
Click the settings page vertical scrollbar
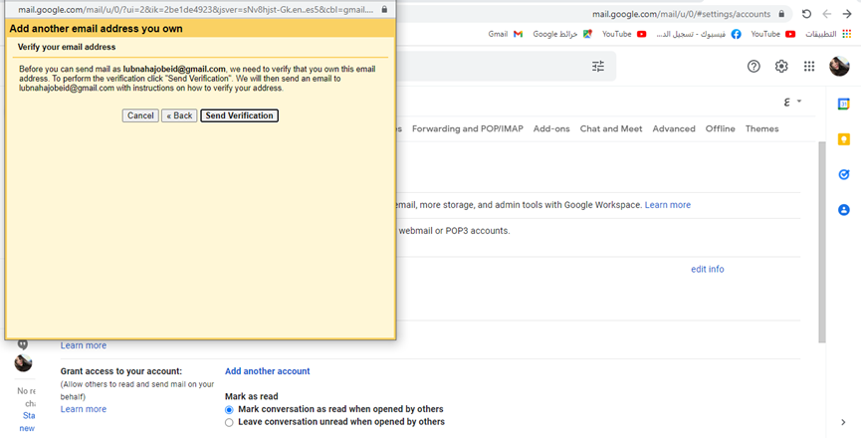[x=821, y=239]
